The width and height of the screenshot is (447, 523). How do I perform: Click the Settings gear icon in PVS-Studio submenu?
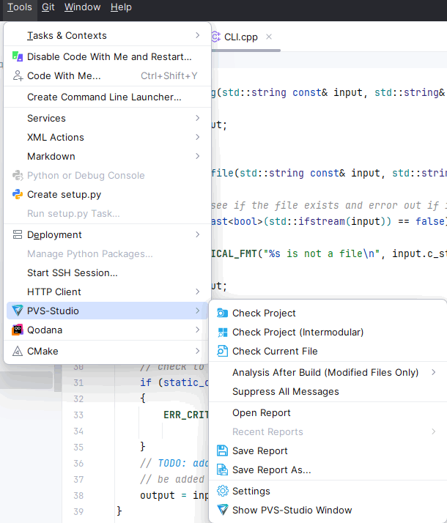click(x=222, y=491)
